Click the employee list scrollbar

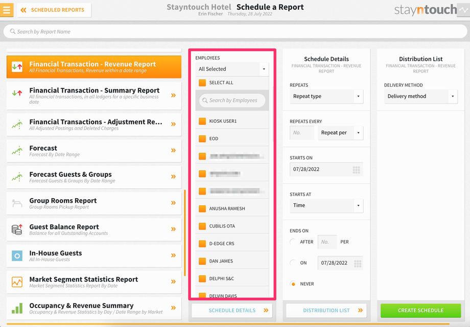point(273,114)
